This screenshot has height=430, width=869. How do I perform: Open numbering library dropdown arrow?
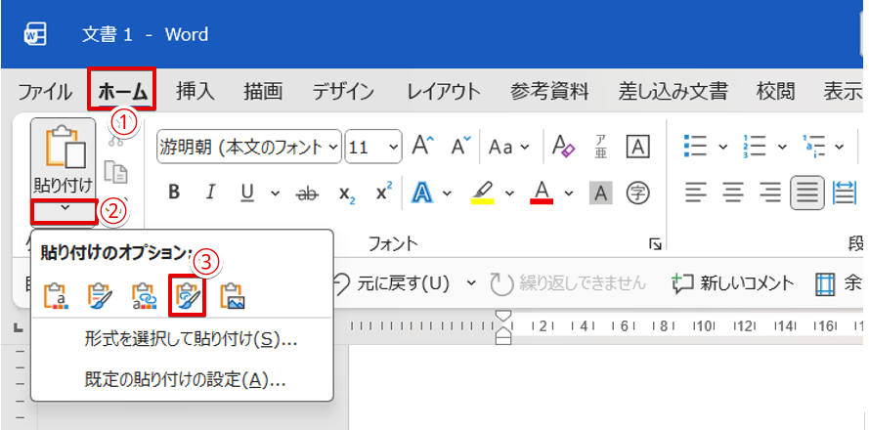tap(781, 147)
